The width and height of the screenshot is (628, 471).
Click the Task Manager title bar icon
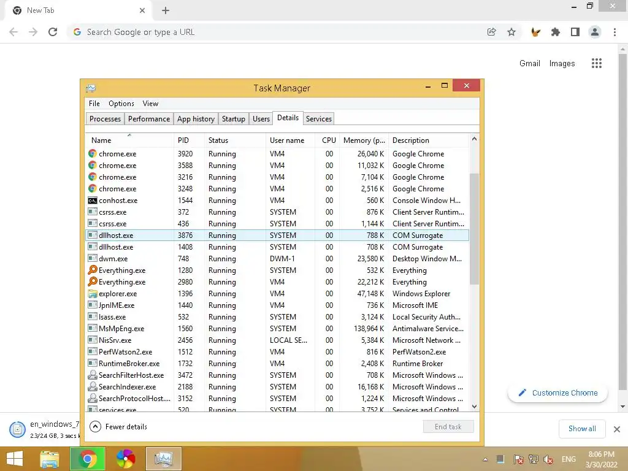tap(91, 88)
